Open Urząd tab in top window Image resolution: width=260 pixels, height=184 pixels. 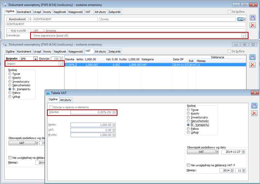[x=37, y=12]
